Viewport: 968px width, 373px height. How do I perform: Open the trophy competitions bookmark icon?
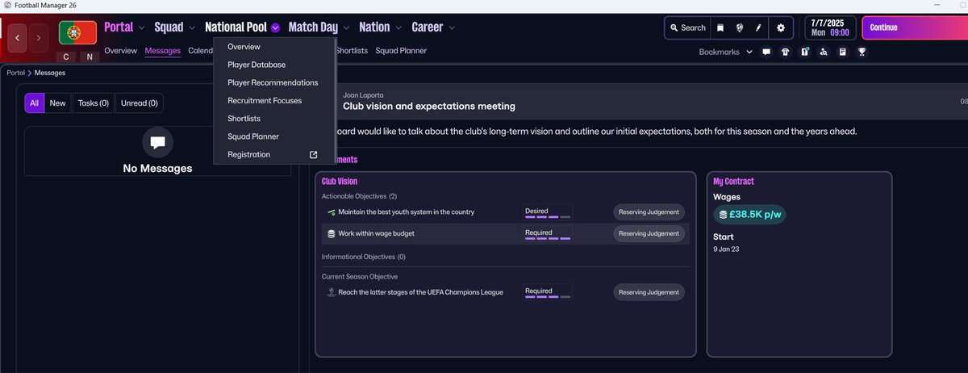(862, 52)
